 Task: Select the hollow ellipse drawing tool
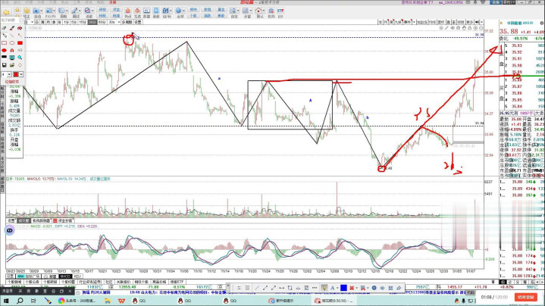pyautogui.click(x=14, y=42)
